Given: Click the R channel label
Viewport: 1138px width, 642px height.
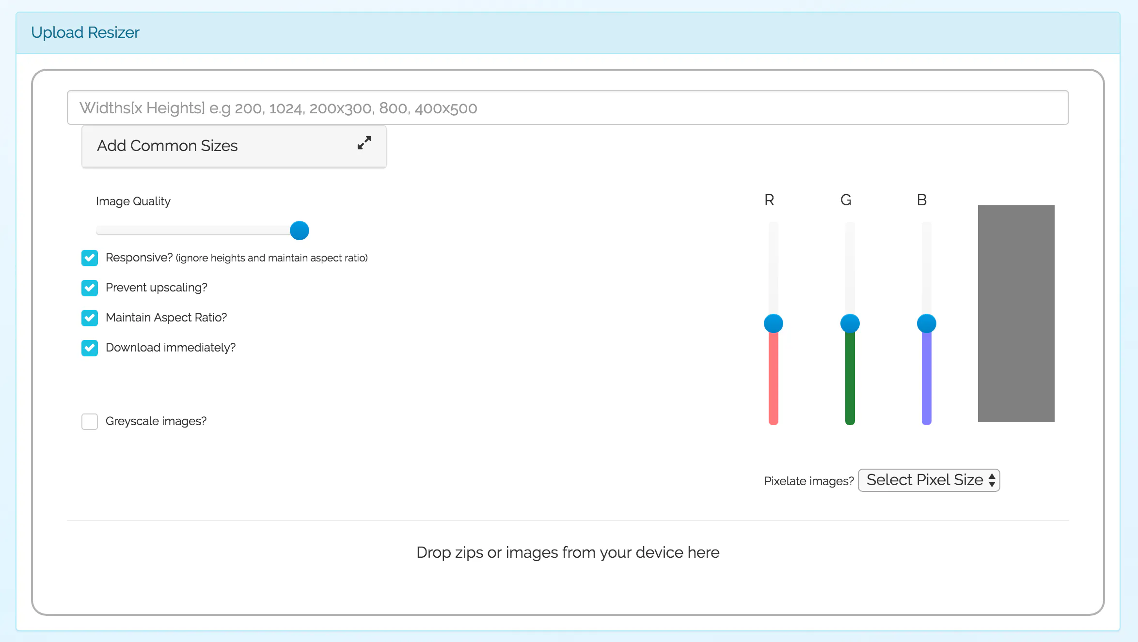Looking at the screenshot, I should click(x=769, y=200).
